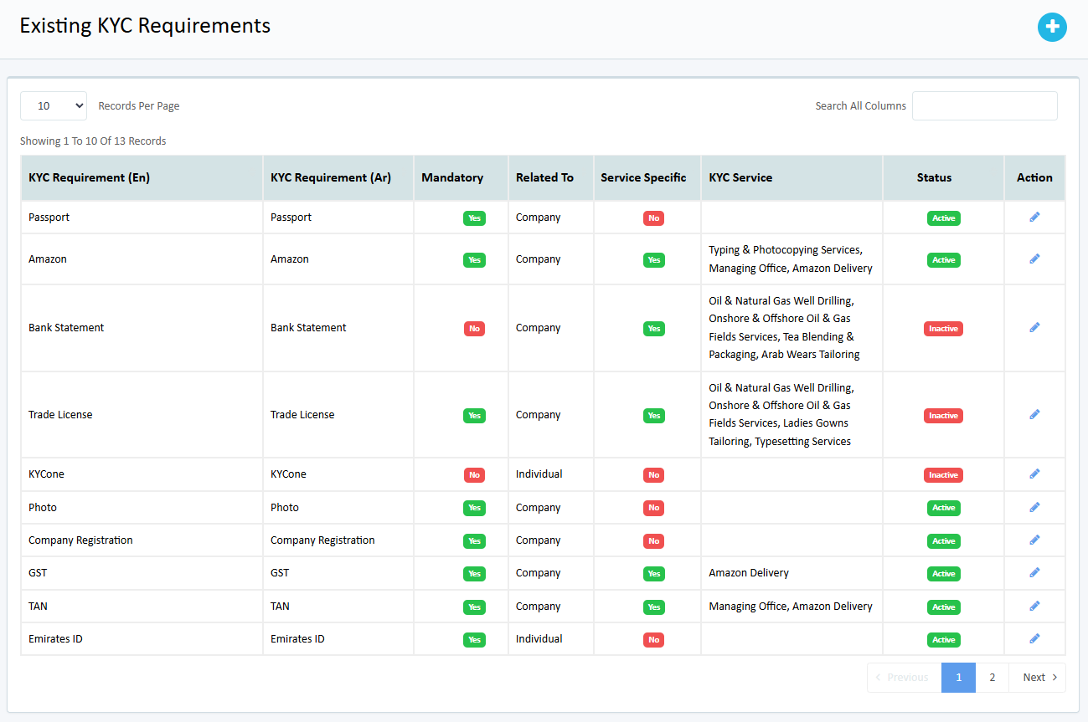Screen dimensions: 1088x722
Task: Go to page 2 of records
Action: pos(992,678)
